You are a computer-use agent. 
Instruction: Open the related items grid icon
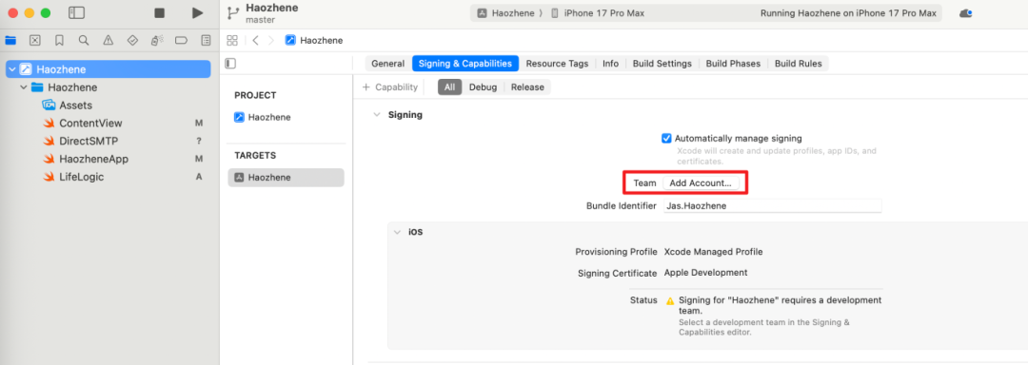pos(232,41)
